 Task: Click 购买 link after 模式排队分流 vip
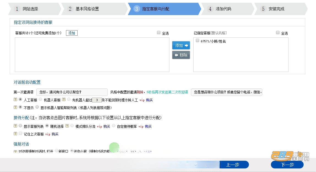click(x=107, y=126)
